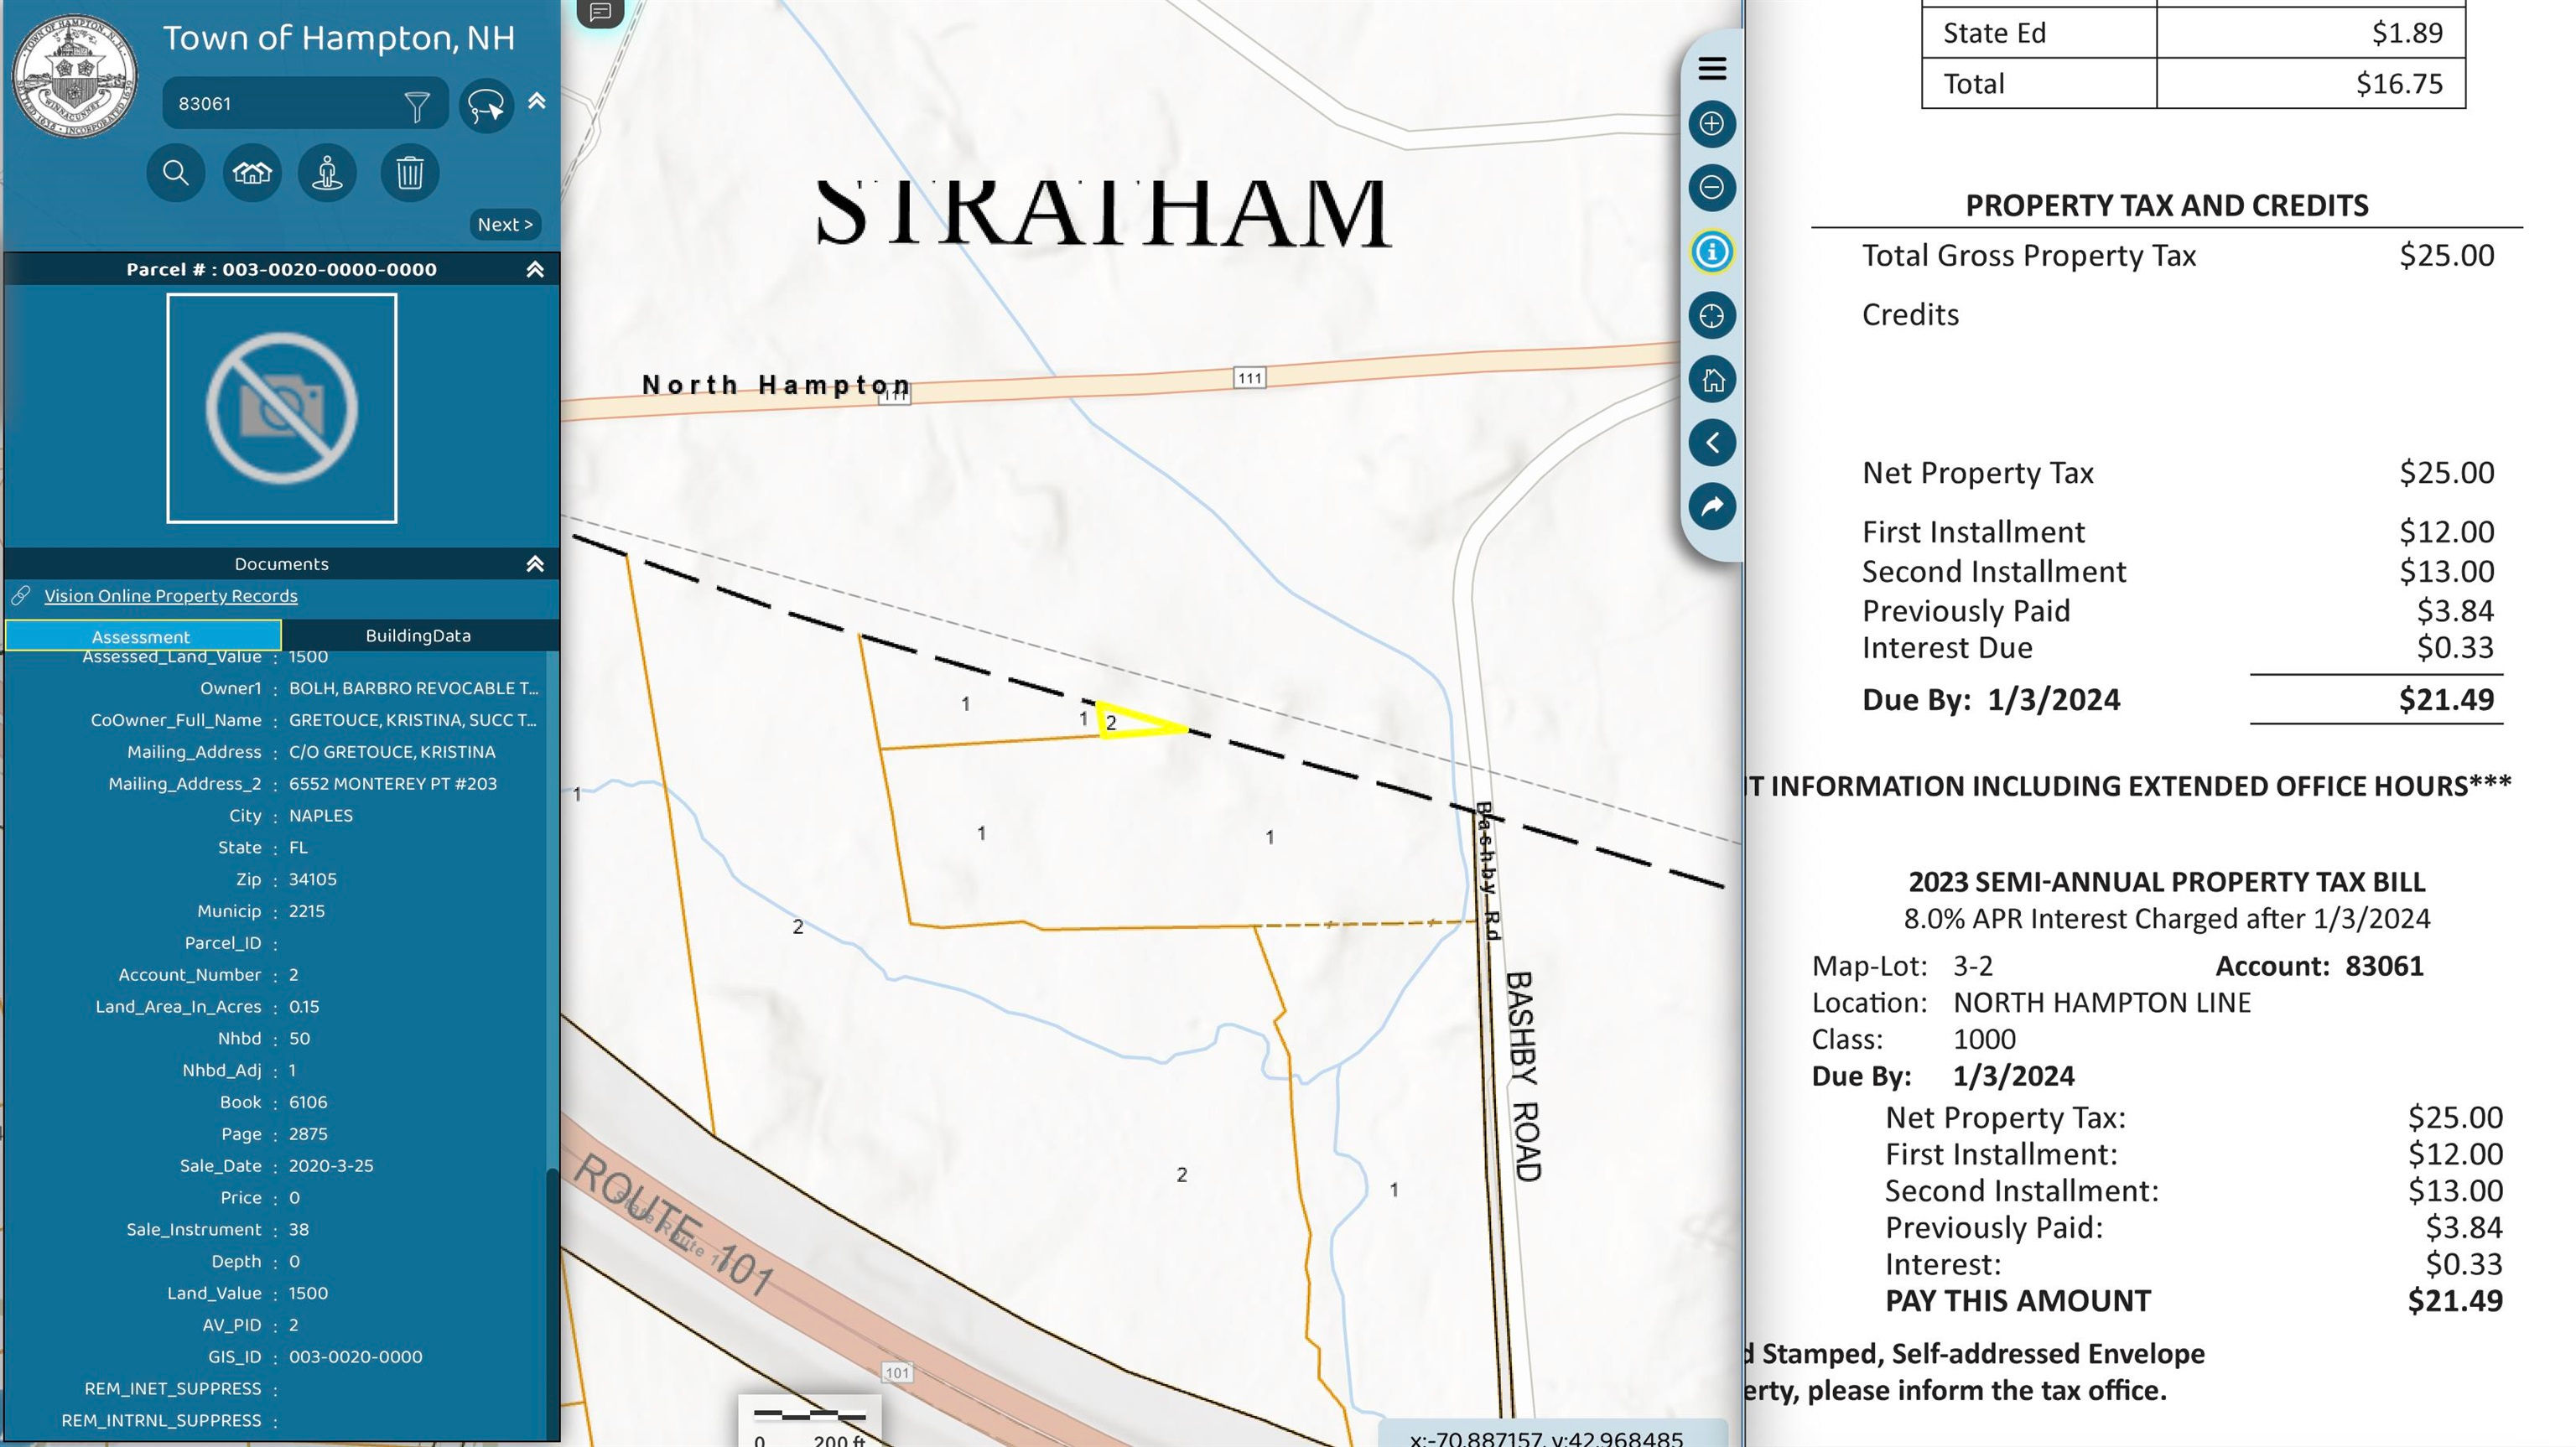Open the hamburger menu on map toolbar

[1712, 68]
